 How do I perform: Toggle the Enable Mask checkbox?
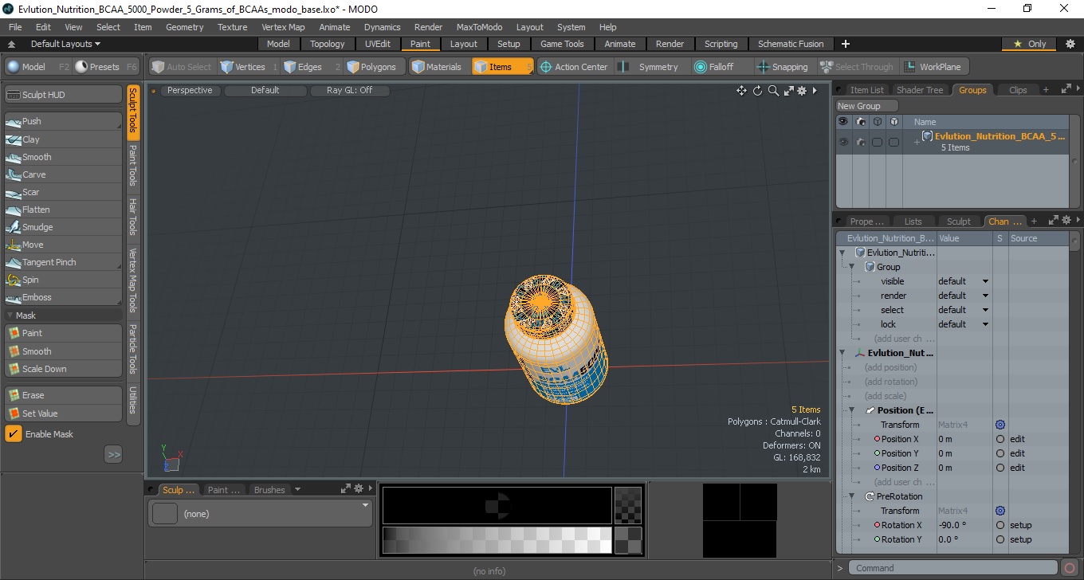click(x=14, y=434)
